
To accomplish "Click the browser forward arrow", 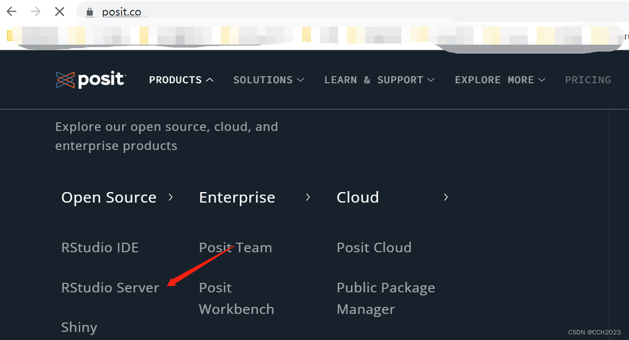I will [x=36, y=11].
